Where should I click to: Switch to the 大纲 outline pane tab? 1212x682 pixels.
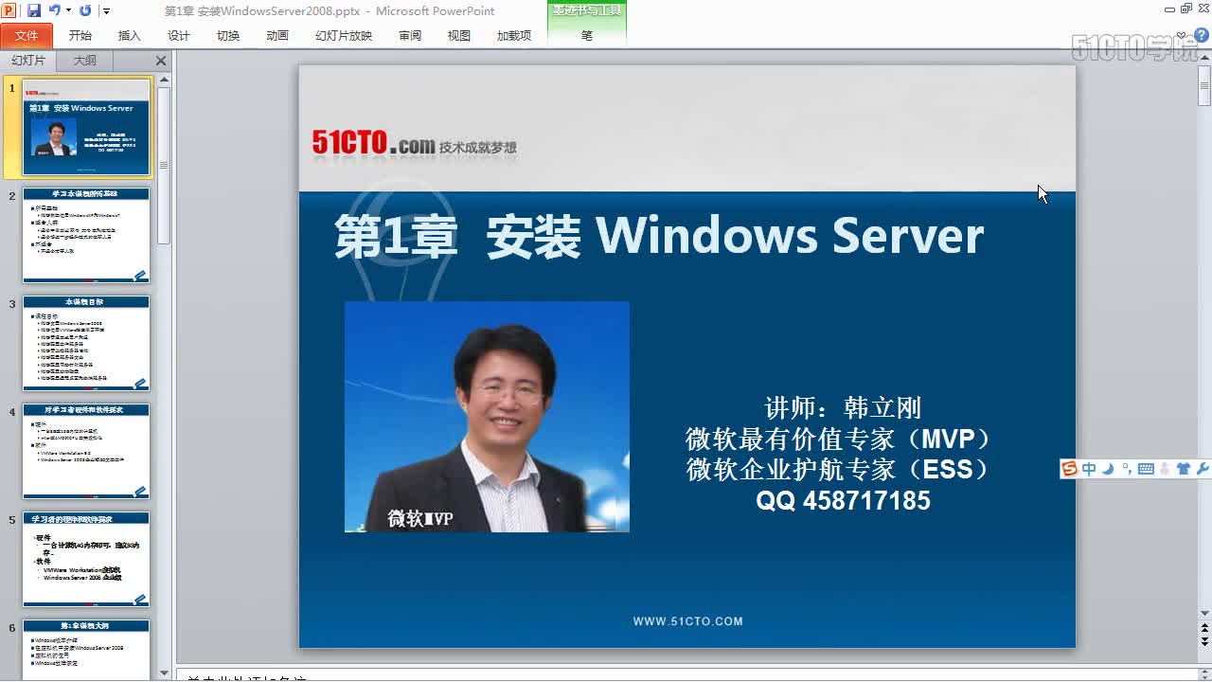(x=84, y=61)
